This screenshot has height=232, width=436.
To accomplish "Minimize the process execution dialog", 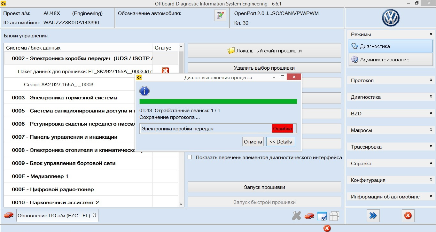I will 274,77.
